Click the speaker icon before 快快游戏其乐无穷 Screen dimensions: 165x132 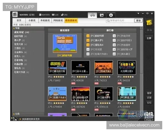click(x=20, y=119)
